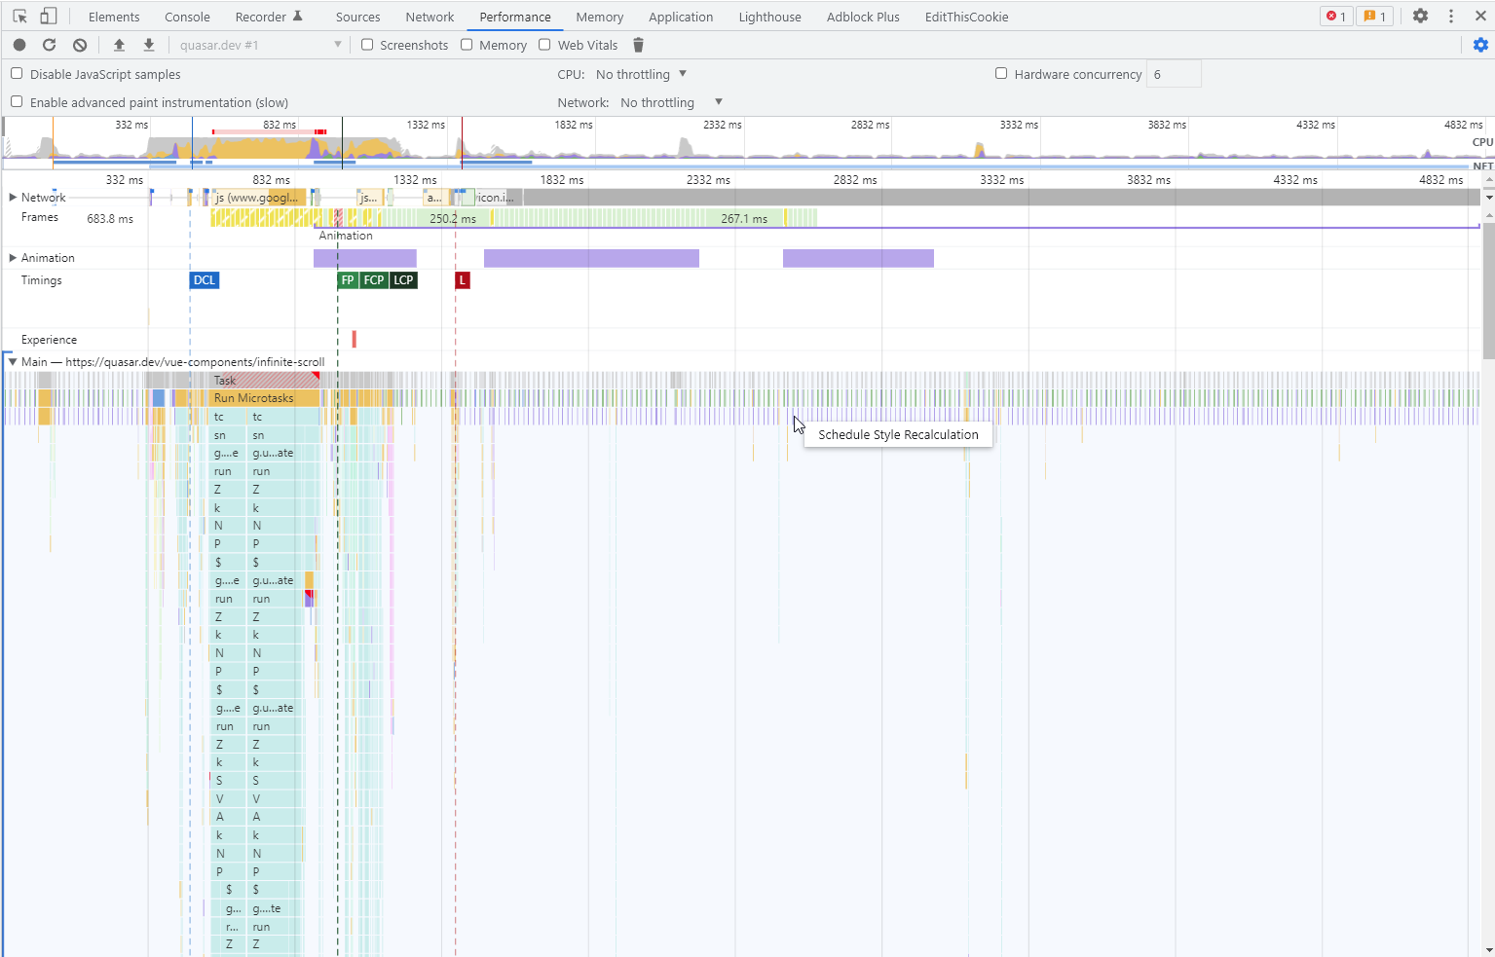Open the Lighthouse panel
The image size is (1495, 957).
pos(769,16)
